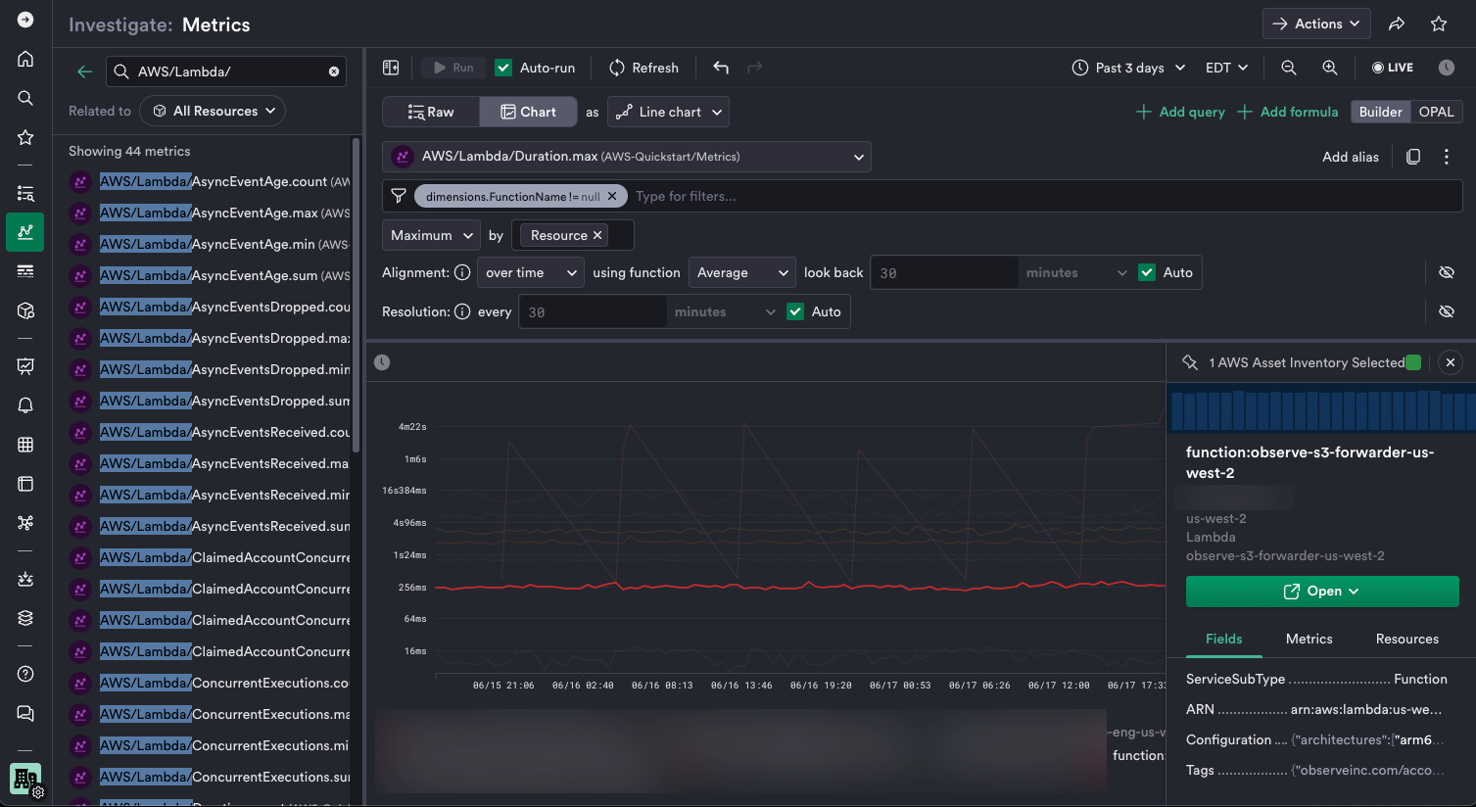
Task: Toggle the left panel layout icon
Action: click(391, 68)
